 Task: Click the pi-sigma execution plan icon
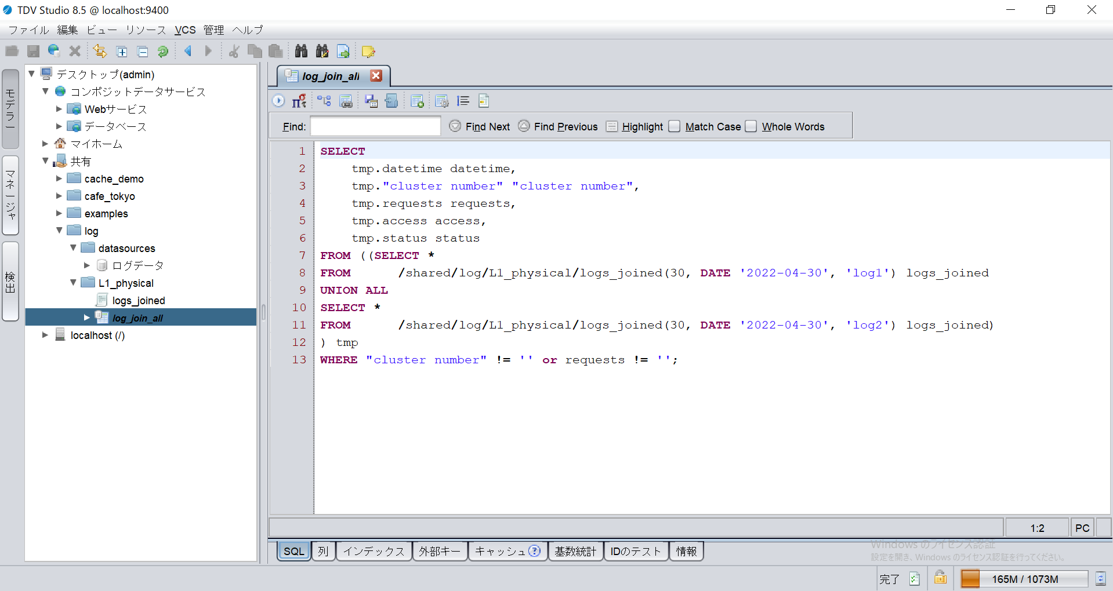299,101
